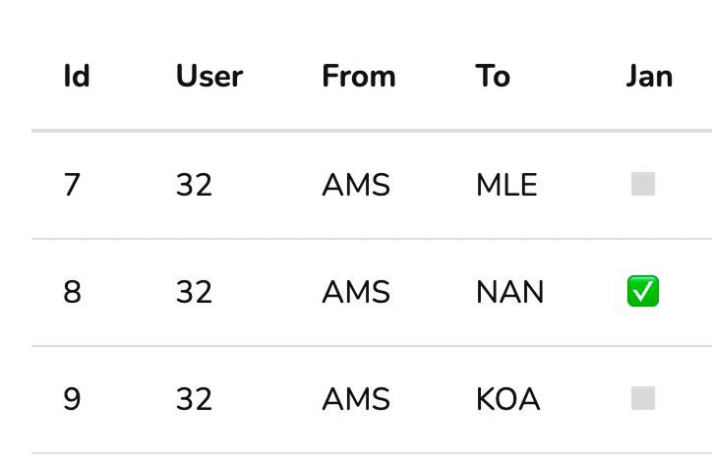The image size is (712, 462).
Task: Click the MLE destination cell
Action: [506, 185]
